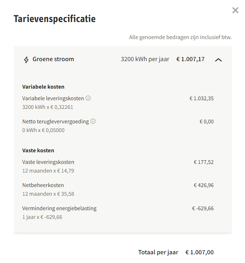245x263 pixels.
Task: Open info icon next to Variabele leveringskosten
Action: 88,98
